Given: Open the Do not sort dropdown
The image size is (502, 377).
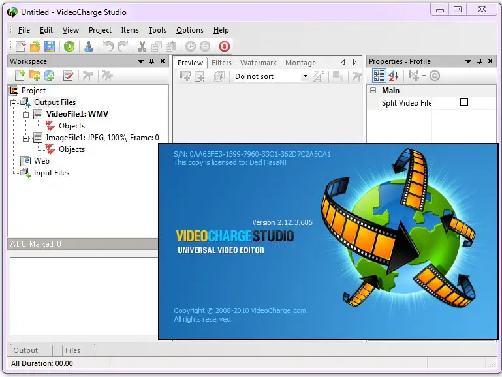Looking at the screenshot, I should 305,76.
